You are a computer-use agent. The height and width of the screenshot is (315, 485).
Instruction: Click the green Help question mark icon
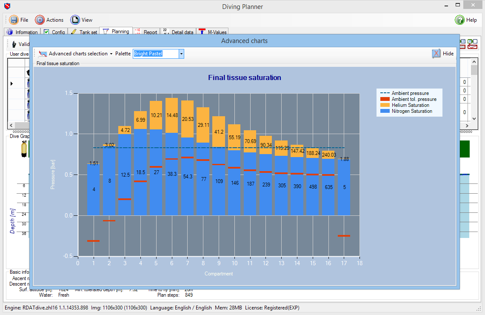coord(459,20)
